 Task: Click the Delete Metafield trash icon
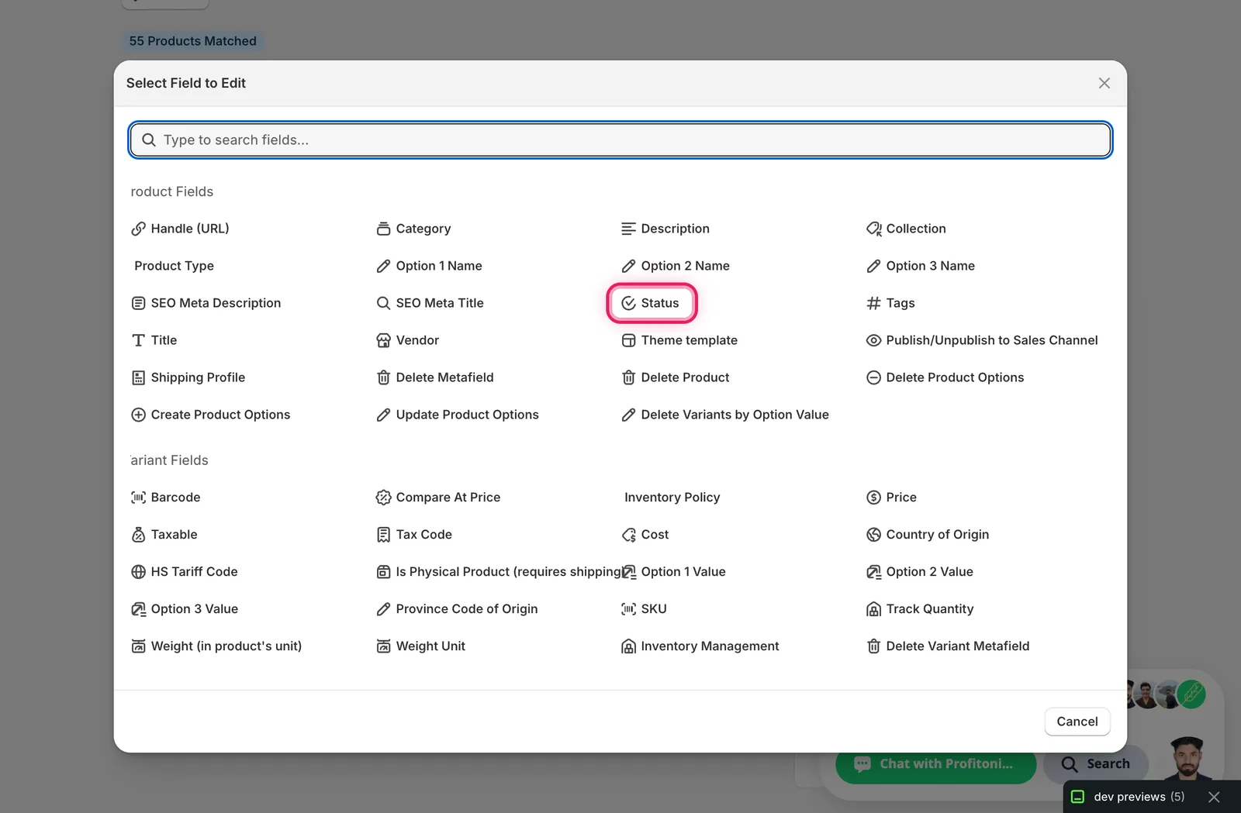point(383,377)
